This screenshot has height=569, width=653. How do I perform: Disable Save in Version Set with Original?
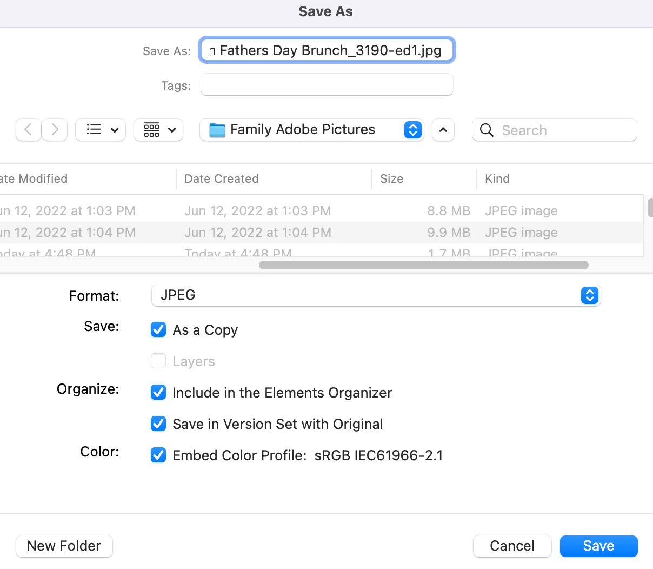point(158,424)
